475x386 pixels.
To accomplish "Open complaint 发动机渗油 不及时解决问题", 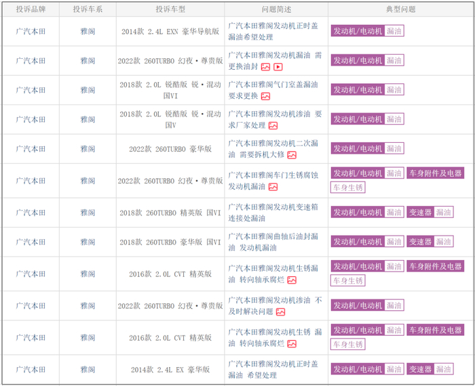I will click(x=275, y=305).
